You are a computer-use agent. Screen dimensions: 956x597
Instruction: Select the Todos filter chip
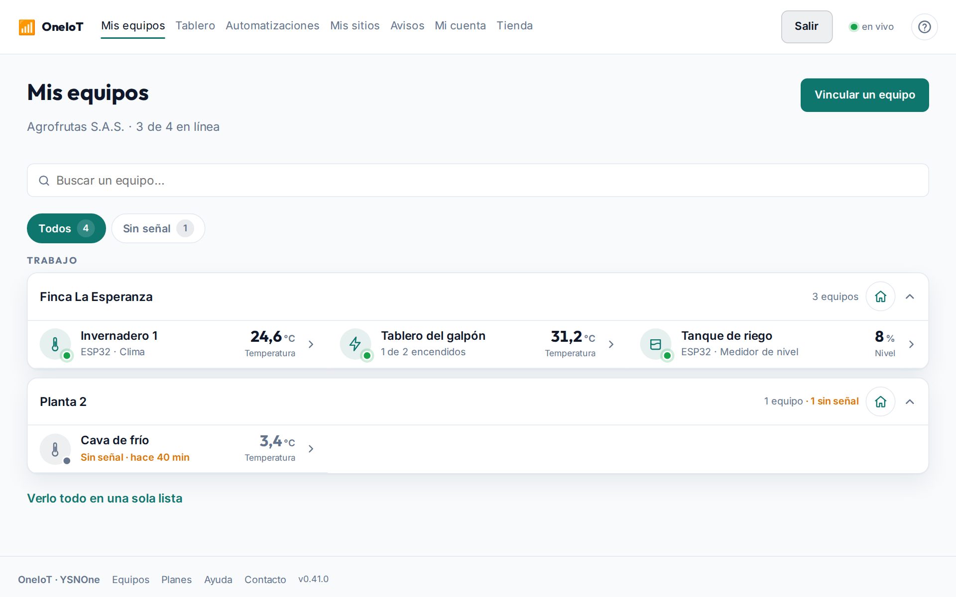coord(66,228)
